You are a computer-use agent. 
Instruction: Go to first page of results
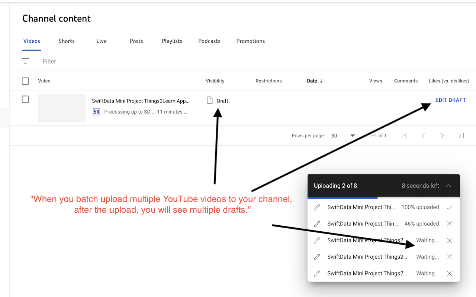click(x=404, y=136)
